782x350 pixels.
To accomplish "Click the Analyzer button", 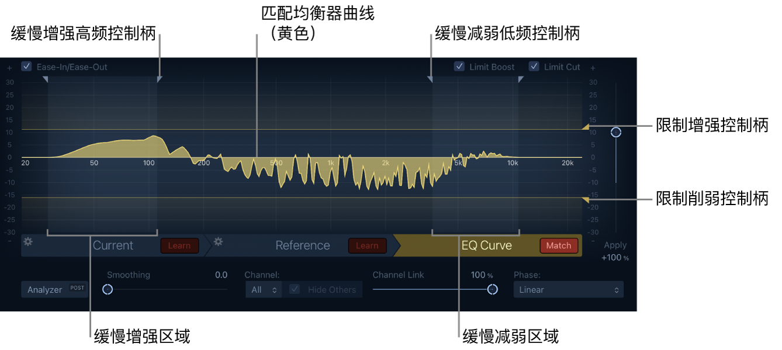I will pos(55,289).
